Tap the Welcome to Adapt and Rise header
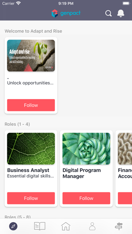Screen dimensions: 132x234 point(33,31)
